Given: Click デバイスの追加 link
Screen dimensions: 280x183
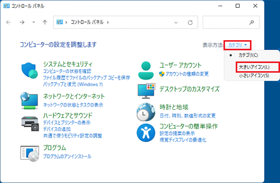Looking at the screenshot, I should (57, 129).
